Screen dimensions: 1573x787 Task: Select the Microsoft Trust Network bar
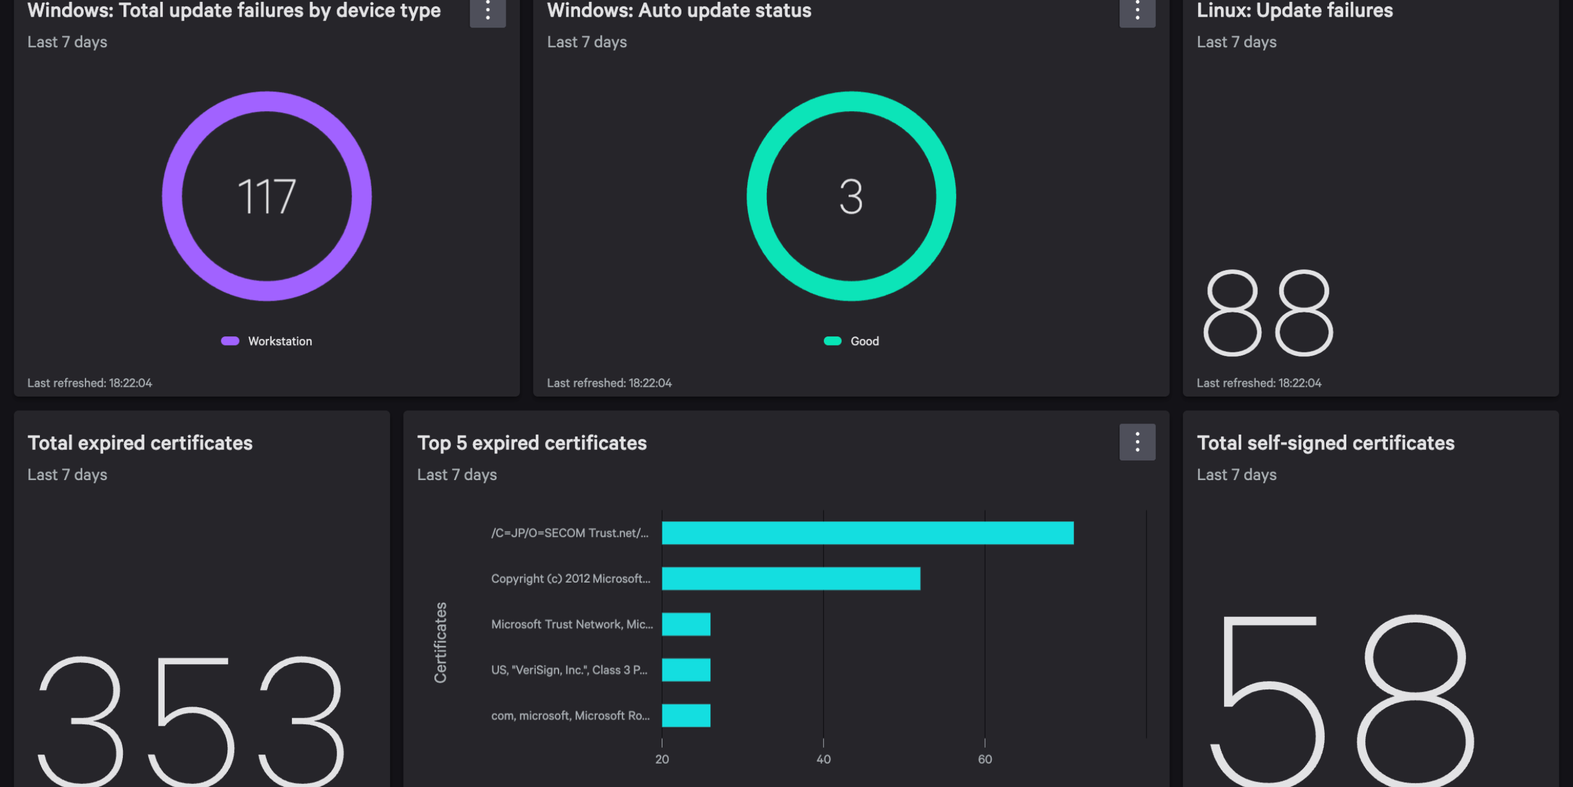[686, 624]
